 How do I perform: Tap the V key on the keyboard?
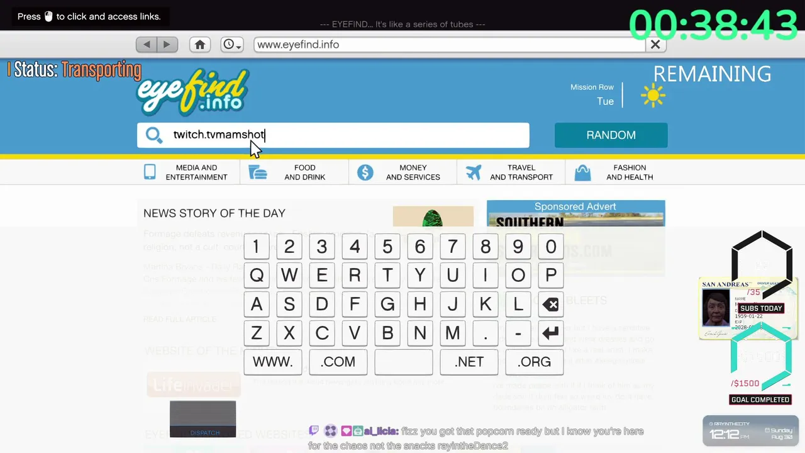(354, 333)
